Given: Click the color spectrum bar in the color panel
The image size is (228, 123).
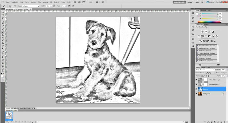Looking at the screenshot, I should [x=209, y=22].
